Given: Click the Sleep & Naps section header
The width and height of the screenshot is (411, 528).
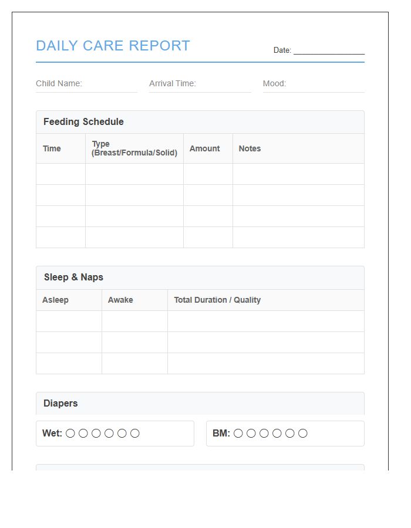Looking at the screenshot, I should [73, 277].
